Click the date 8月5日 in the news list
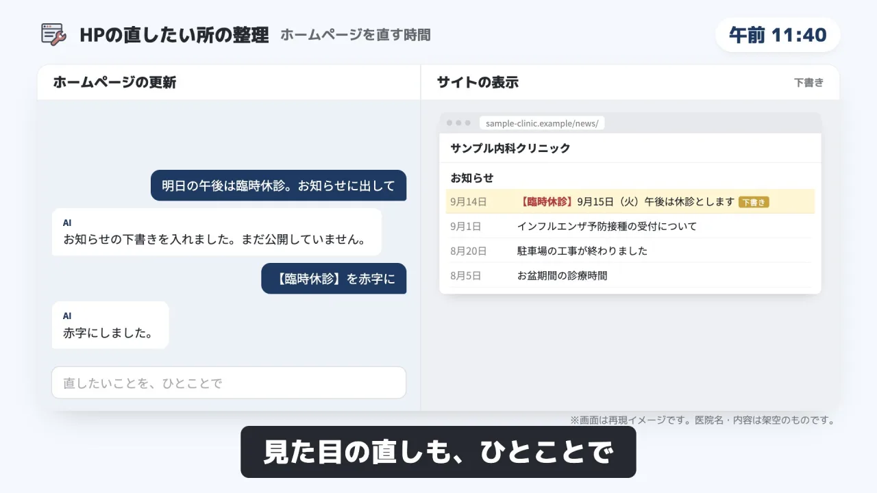The image size is (877, 493). point(465,275)
